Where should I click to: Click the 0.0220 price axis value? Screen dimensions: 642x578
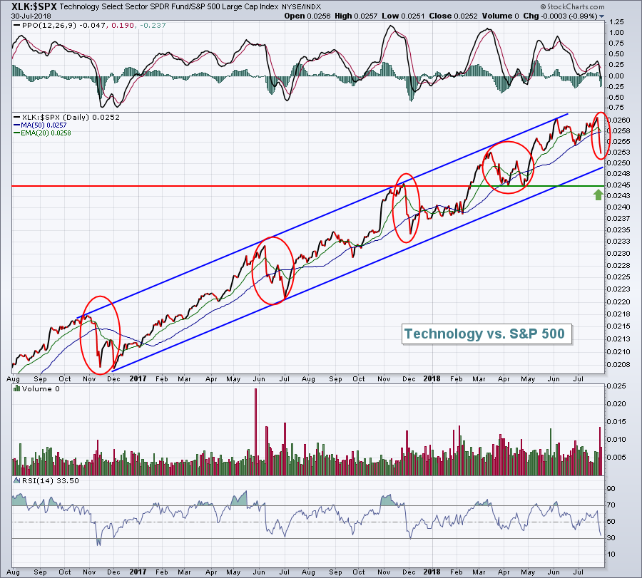pos(618,302)
